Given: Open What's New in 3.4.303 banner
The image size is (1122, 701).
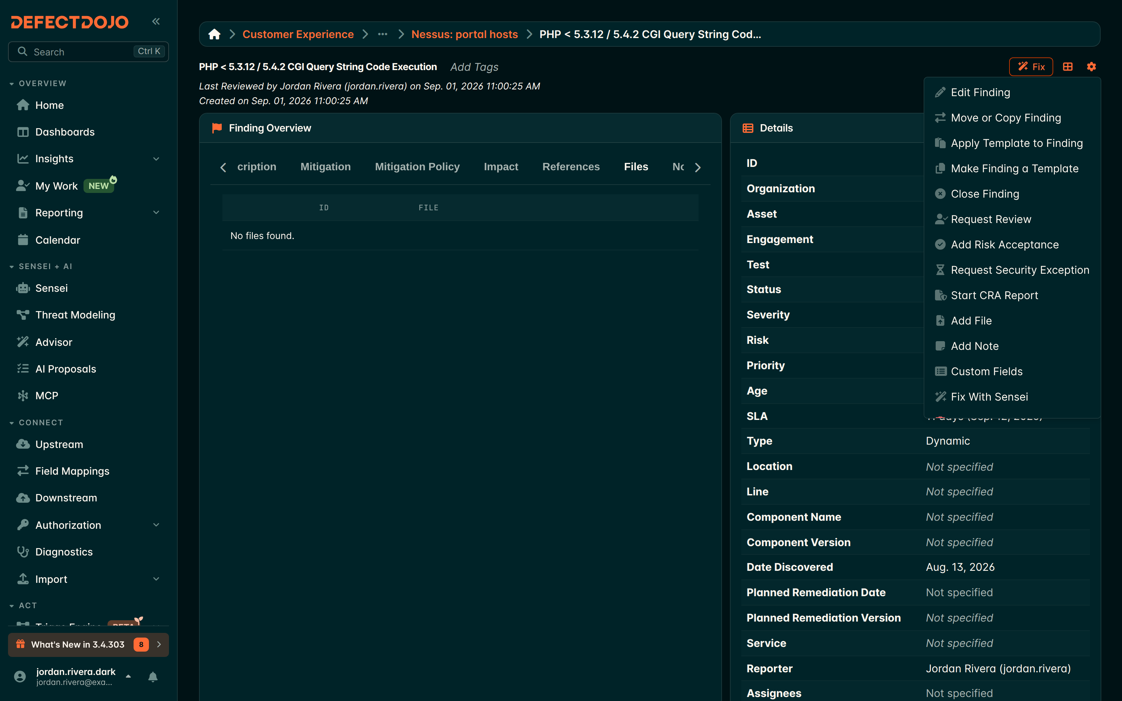Looking at the screenshot, I should pyautogui.click(x=88, y=645).
